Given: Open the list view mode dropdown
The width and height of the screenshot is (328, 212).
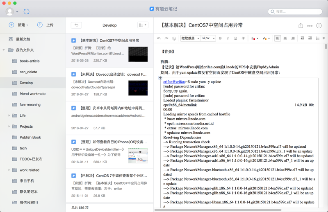Looking at the screenshot, I should [143, 25].
